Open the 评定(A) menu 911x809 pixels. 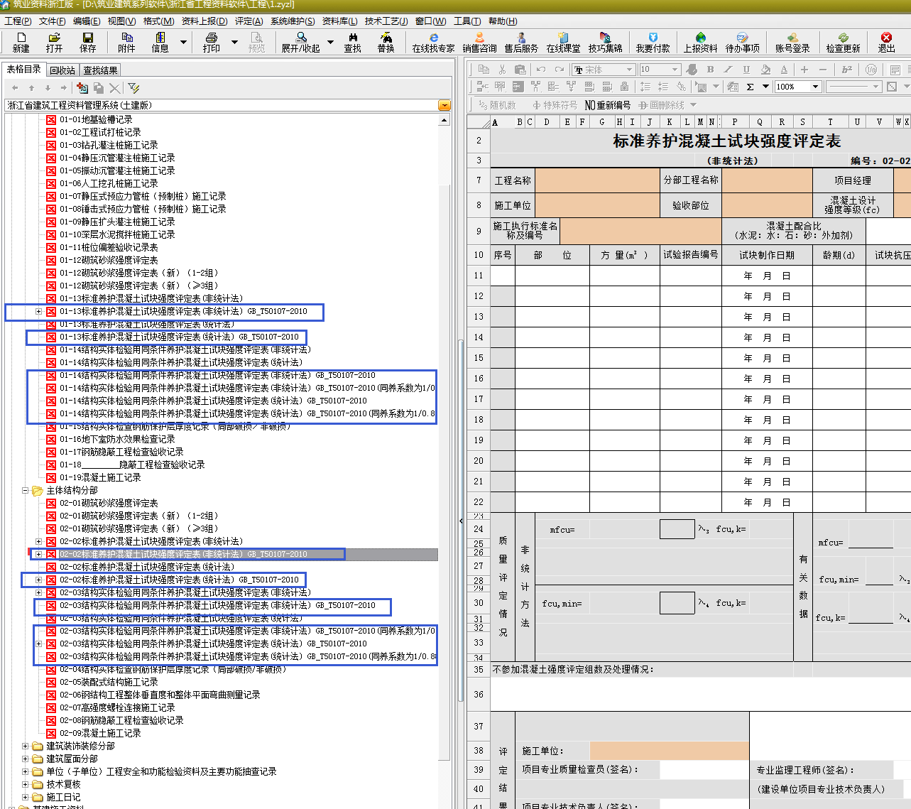click(x=249, y=21)
